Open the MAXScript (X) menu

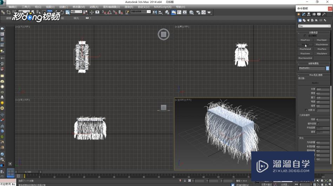pos(163,7)
